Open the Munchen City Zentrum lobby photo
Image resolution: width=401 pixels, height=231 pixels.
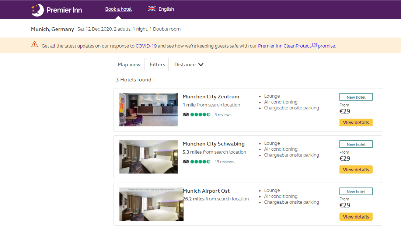coord(148,110)
